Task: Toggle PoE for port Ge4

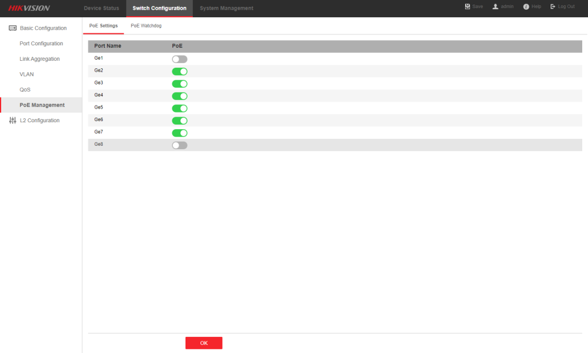Action: (x=180, y=96)
